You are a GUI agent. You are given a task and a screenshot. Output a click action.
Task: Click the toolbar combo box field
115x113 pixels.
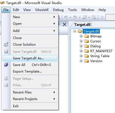point(110,17)
